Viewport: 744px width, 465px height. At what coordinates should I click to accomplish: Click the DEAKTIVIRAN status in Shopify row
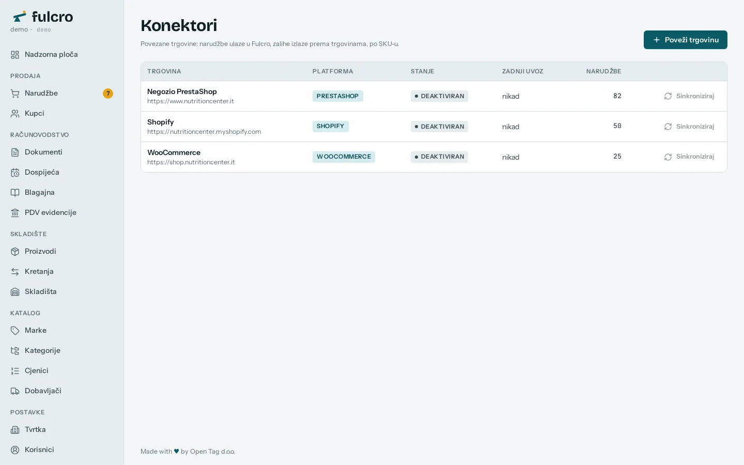coord(439,127)
